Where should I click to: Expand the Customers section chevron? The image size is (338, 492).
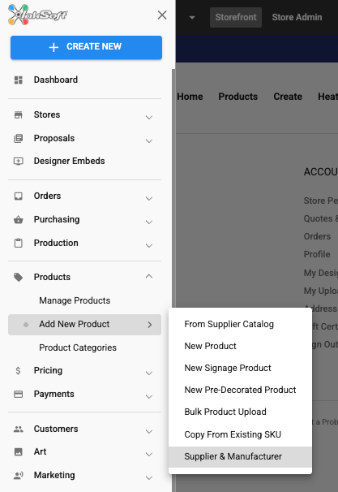pos(149,432)
